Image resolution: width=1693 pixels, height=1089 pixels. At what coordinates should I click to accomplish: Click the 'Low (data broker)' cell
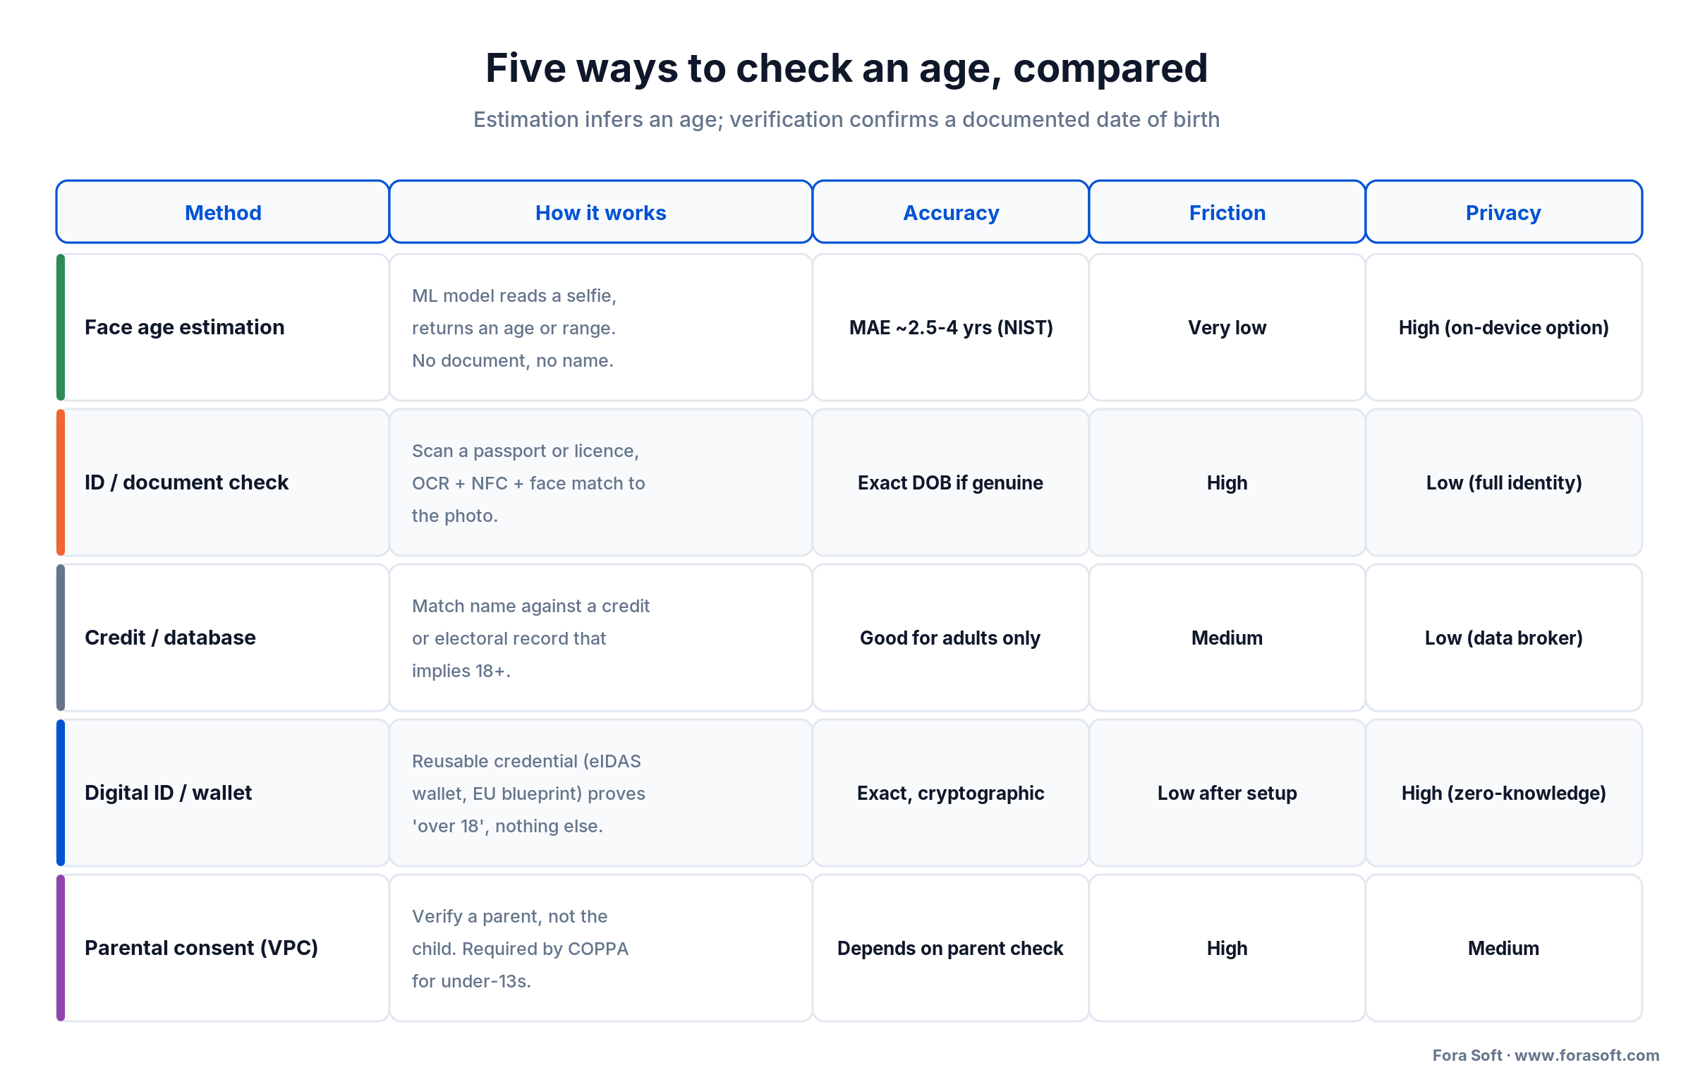click(x=1503, y=638)
